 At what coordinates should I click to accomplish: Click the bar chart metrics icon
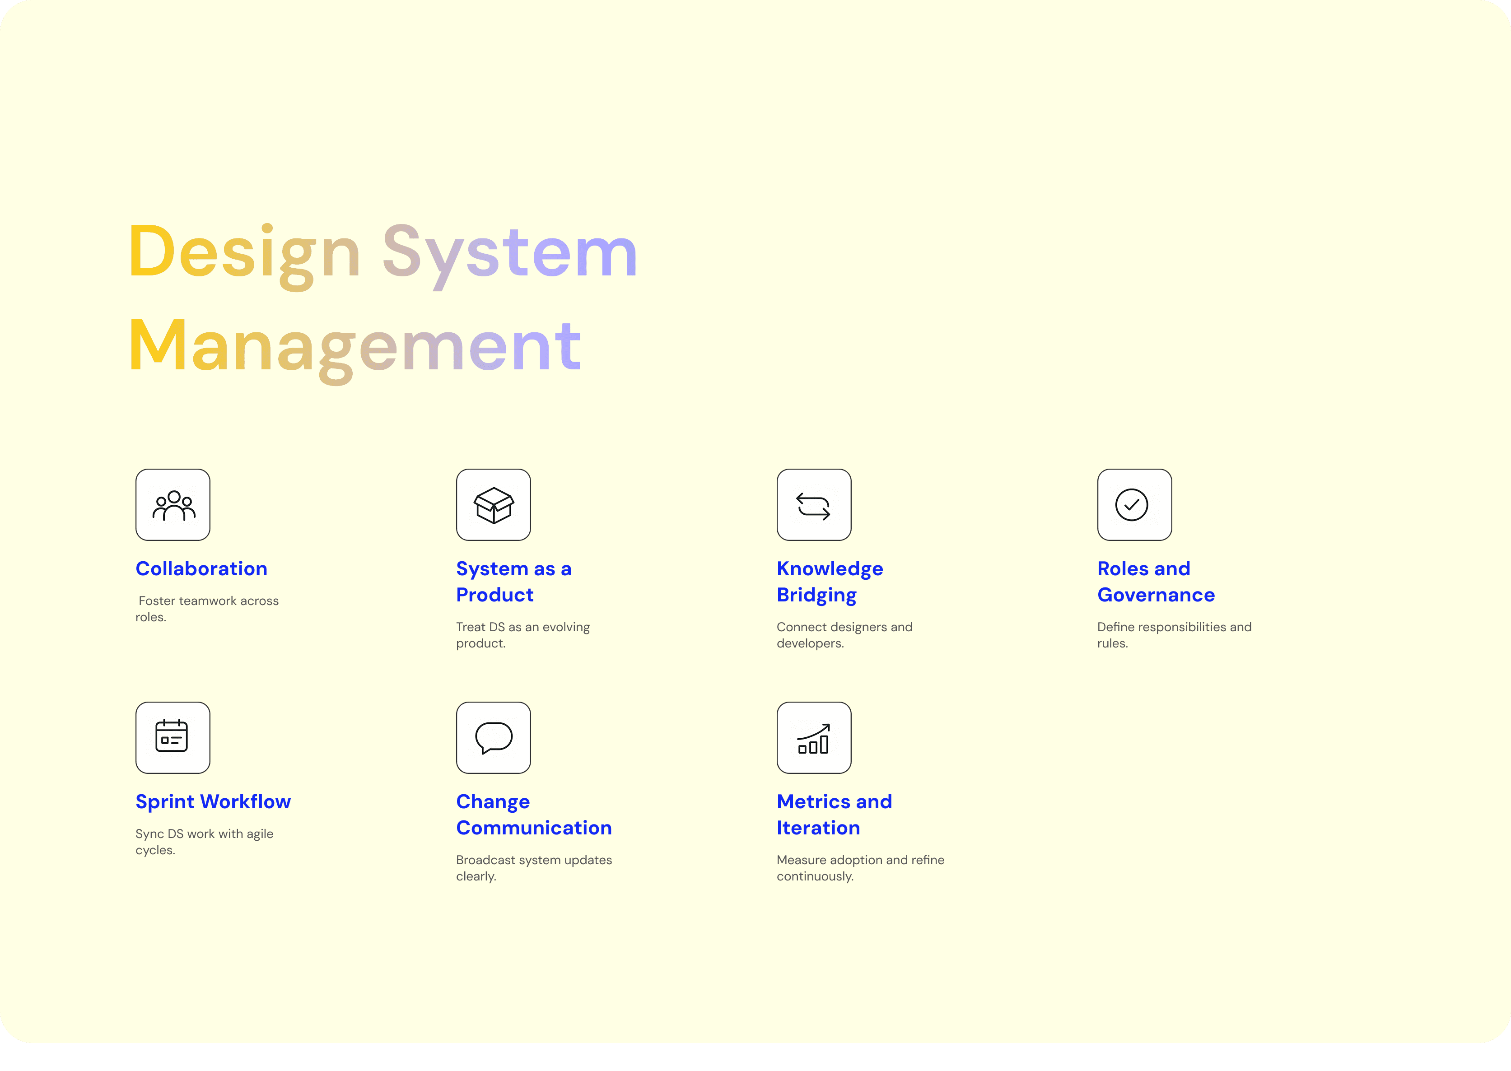click(814, 738)
